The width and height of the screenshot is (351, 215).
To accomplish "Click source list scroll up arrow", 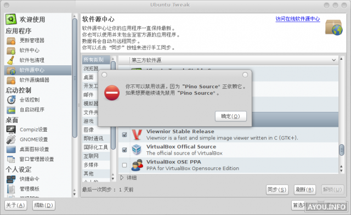I will (x=341, y=59).
